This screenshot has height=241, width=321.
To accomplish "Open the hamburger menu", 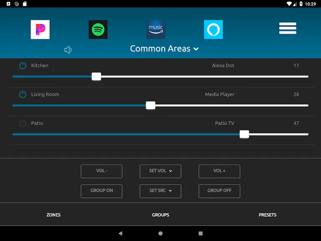I will pyautogui.click(x=288, y=28).
